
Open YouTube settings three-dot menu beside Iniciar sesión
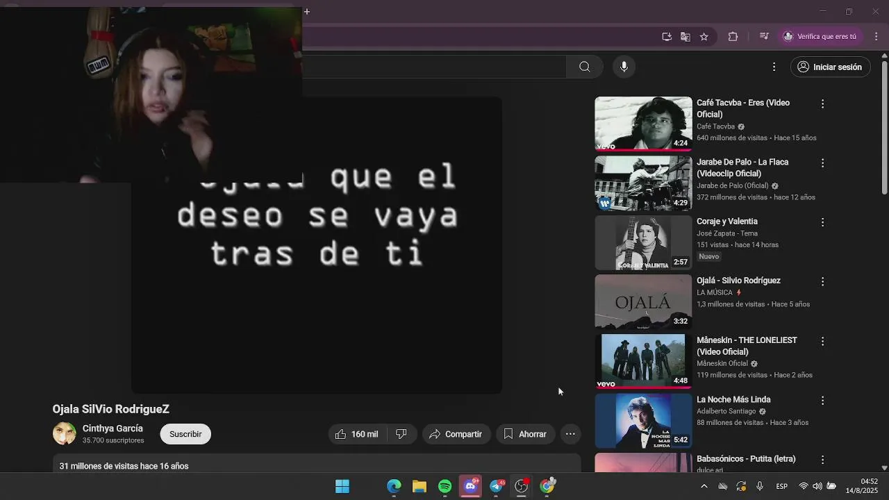[x=774, y=67]
